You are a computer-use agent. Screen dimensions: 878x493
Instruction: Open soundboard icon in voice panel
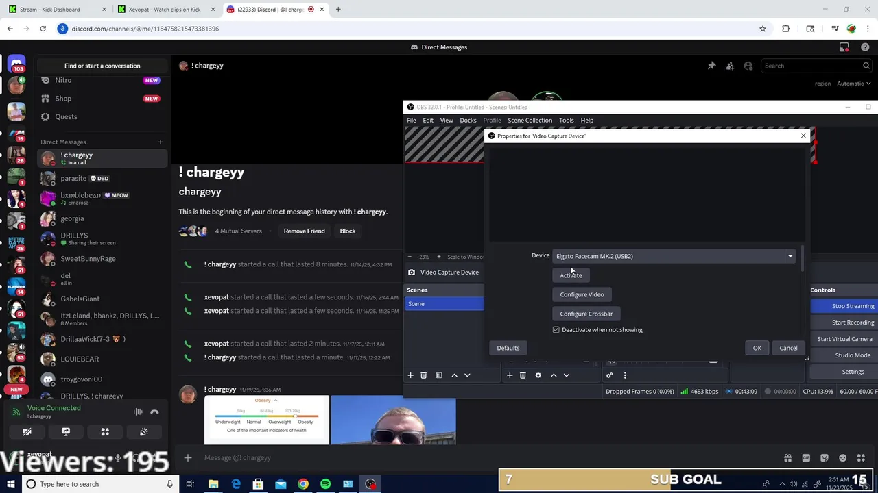click(144, 432)
